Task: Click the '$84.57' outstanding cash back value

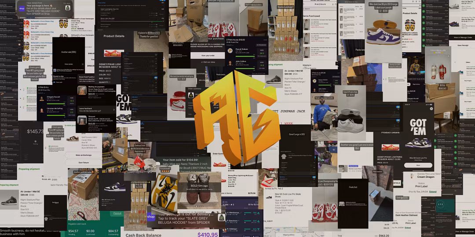Action: 113,231
